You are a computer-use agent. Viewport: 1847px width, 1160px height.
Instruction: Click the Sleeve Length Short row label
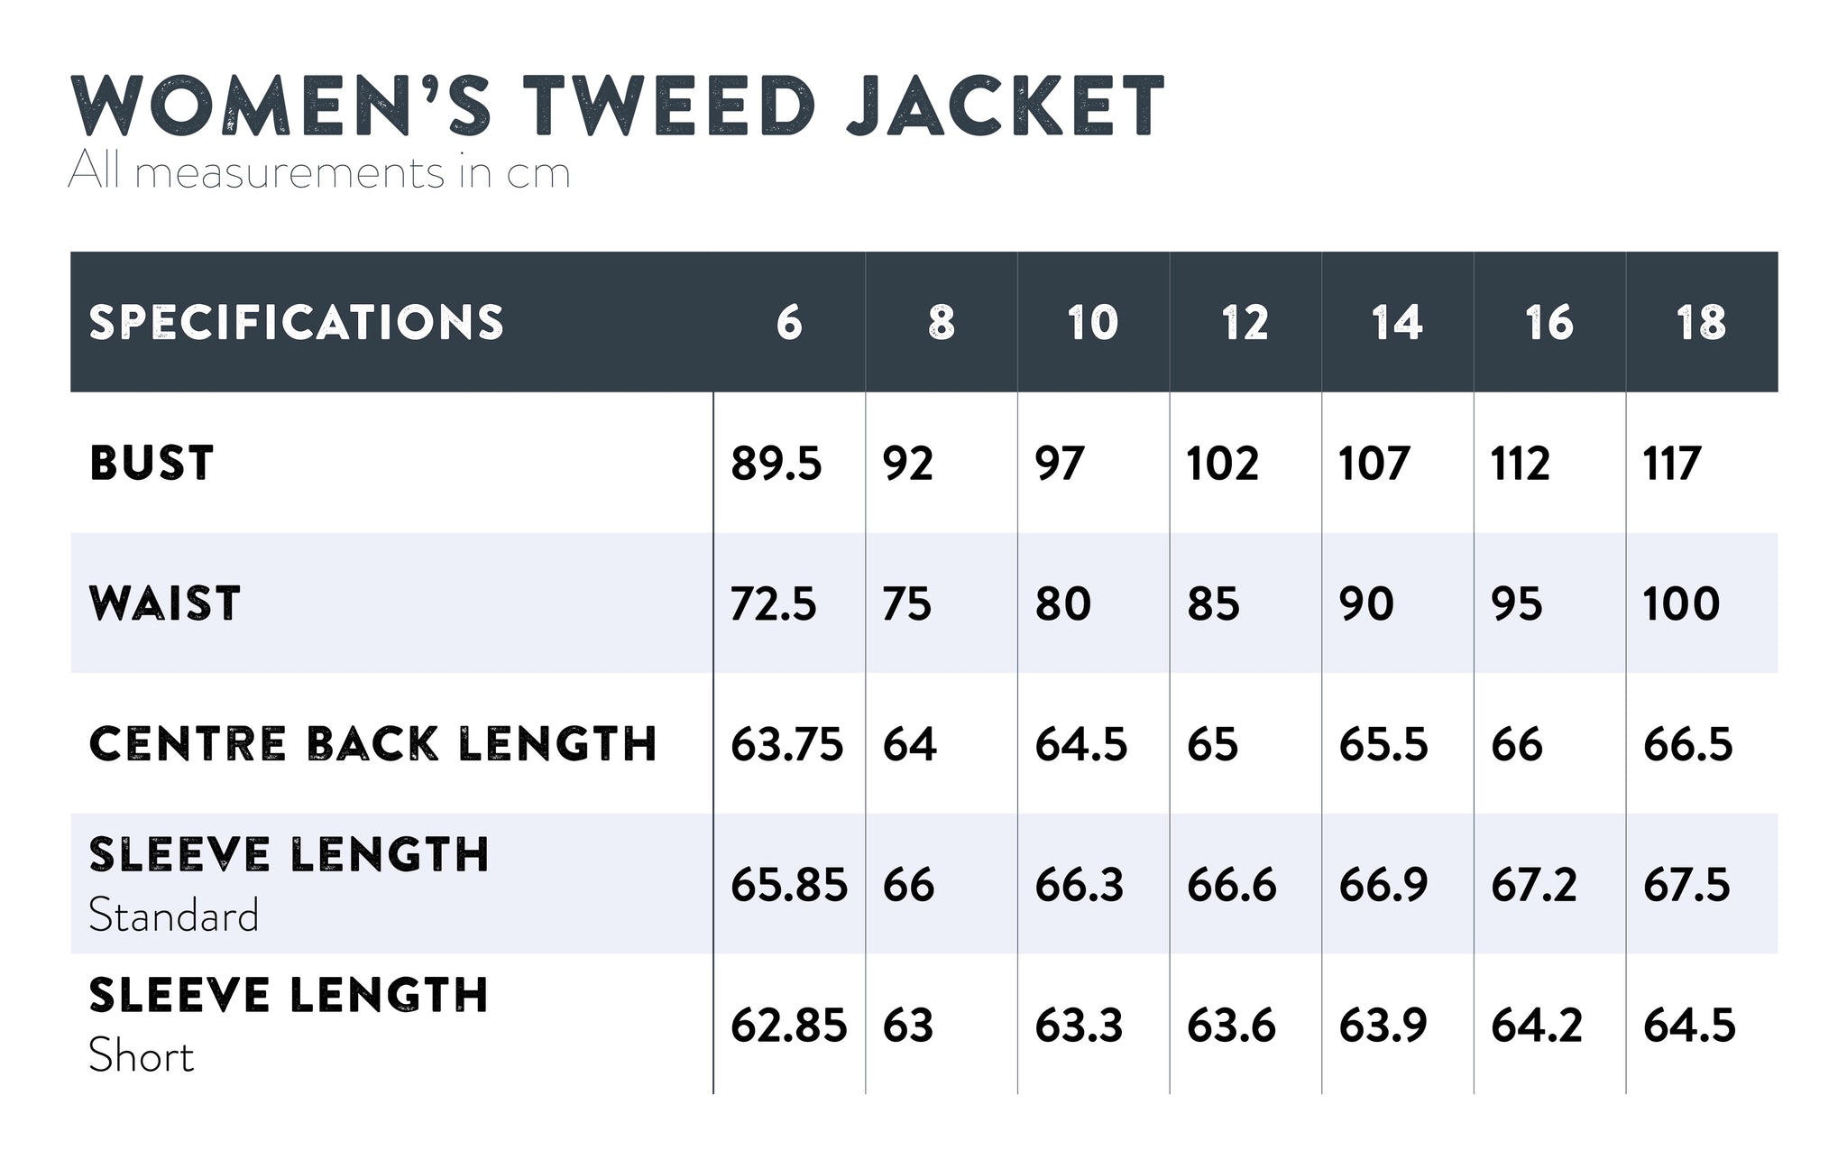[x=289, y=1024]
